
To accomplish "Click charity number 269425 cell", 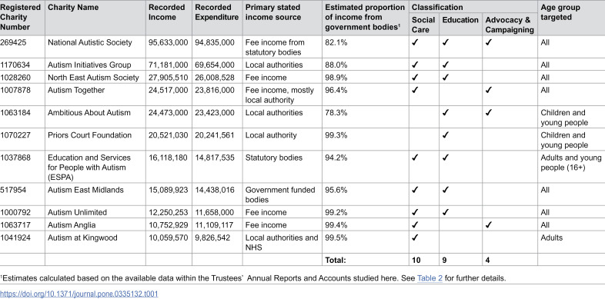I will pyautogui.click(x=22, y=47).
